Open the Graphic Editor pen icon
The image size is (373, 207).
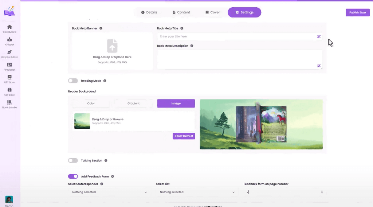[x=9, y=52]
